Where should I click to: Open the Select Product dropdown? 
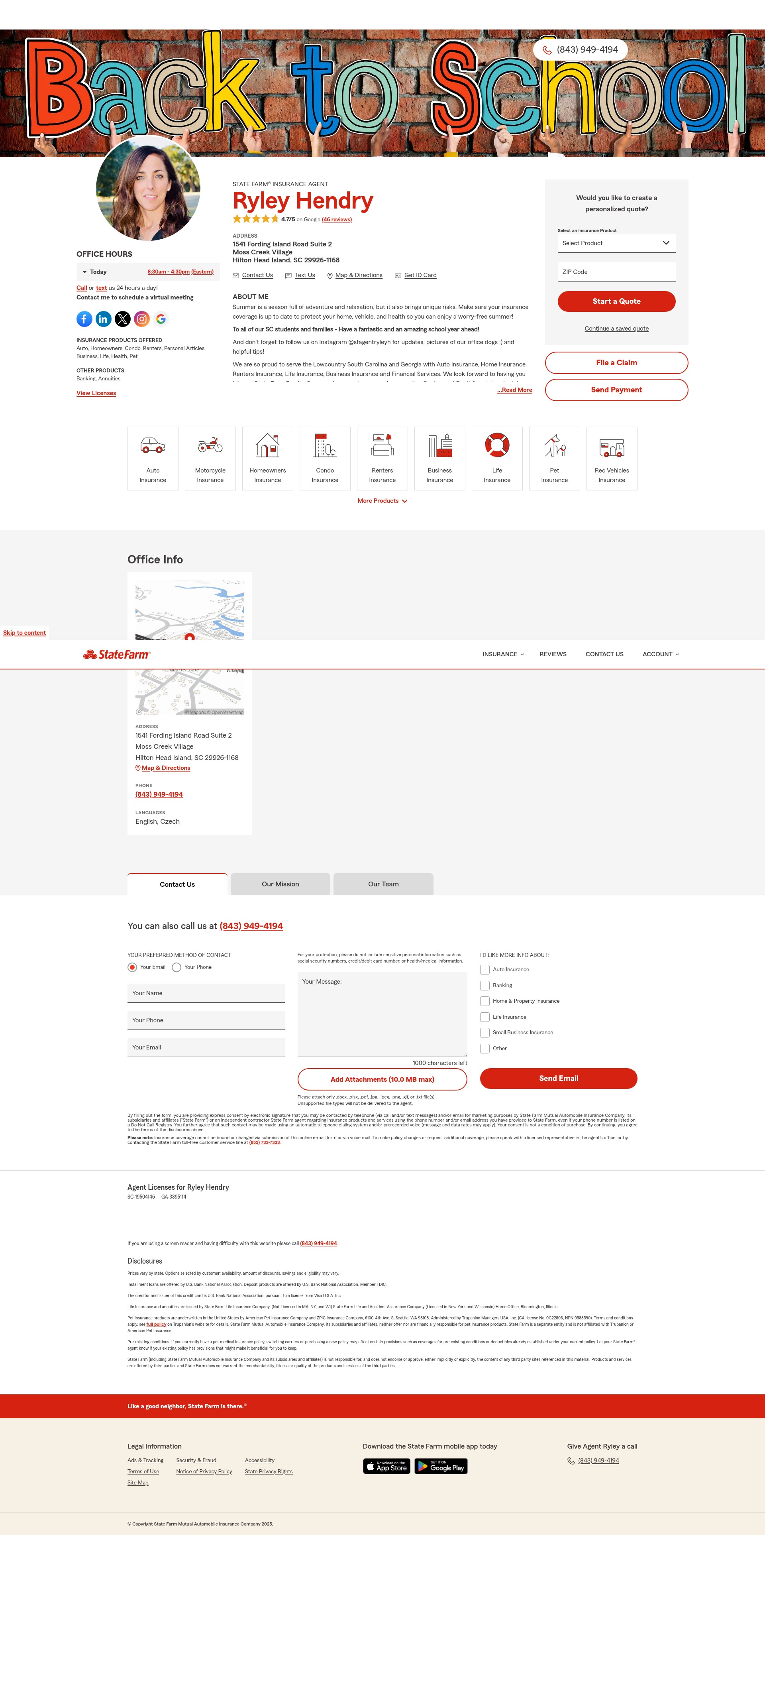[616, 243]
